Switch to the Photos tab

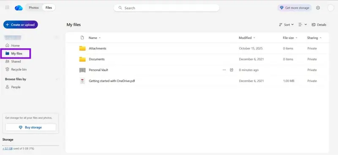coord(34,8)
